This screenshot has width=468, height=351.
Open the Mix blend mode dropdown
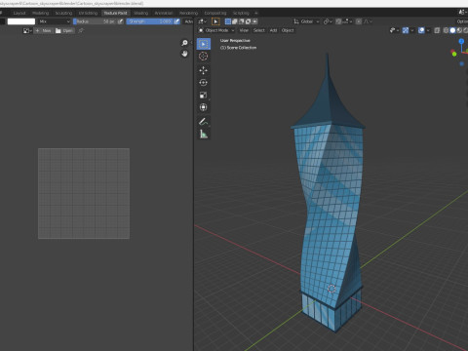(54, 21)
